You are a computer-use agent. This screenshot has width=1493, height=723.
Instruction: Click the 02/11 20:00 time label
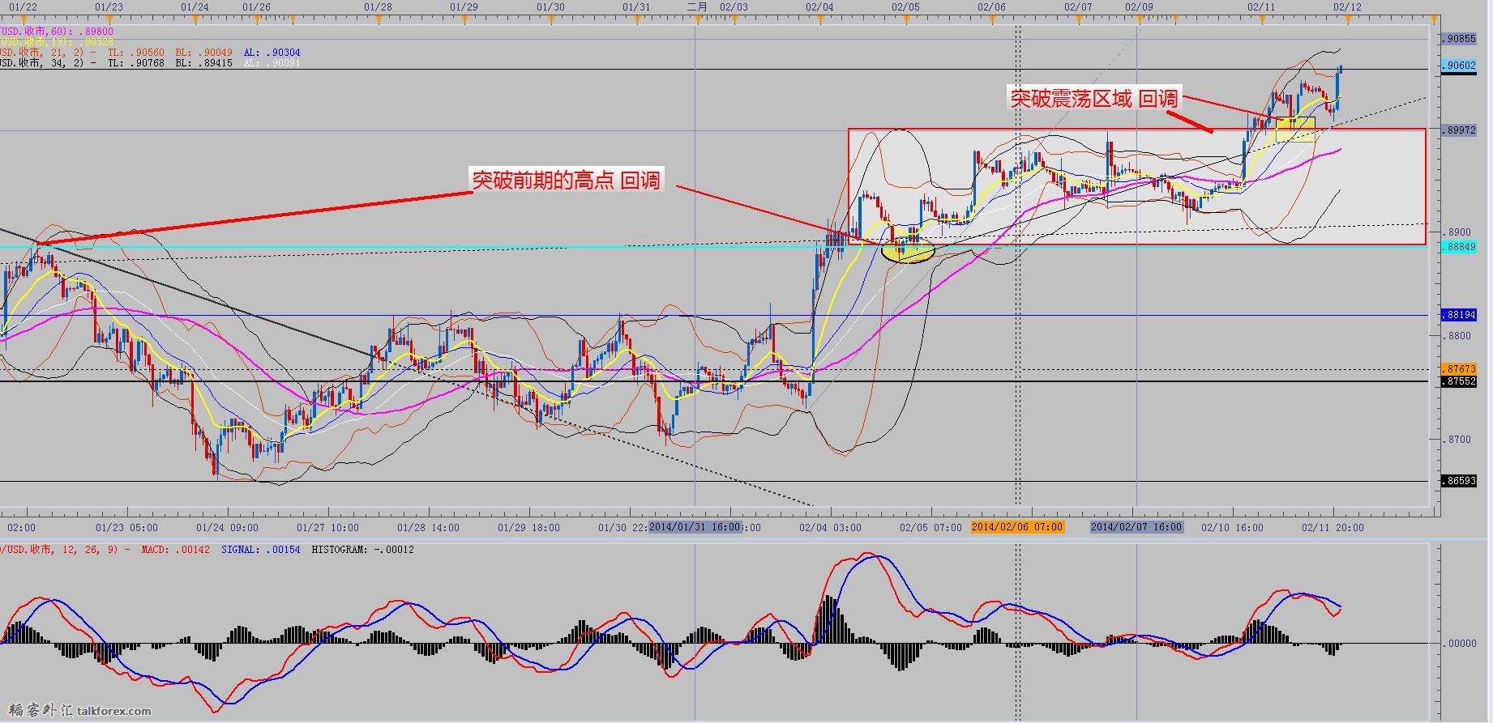coord(1333,527)
